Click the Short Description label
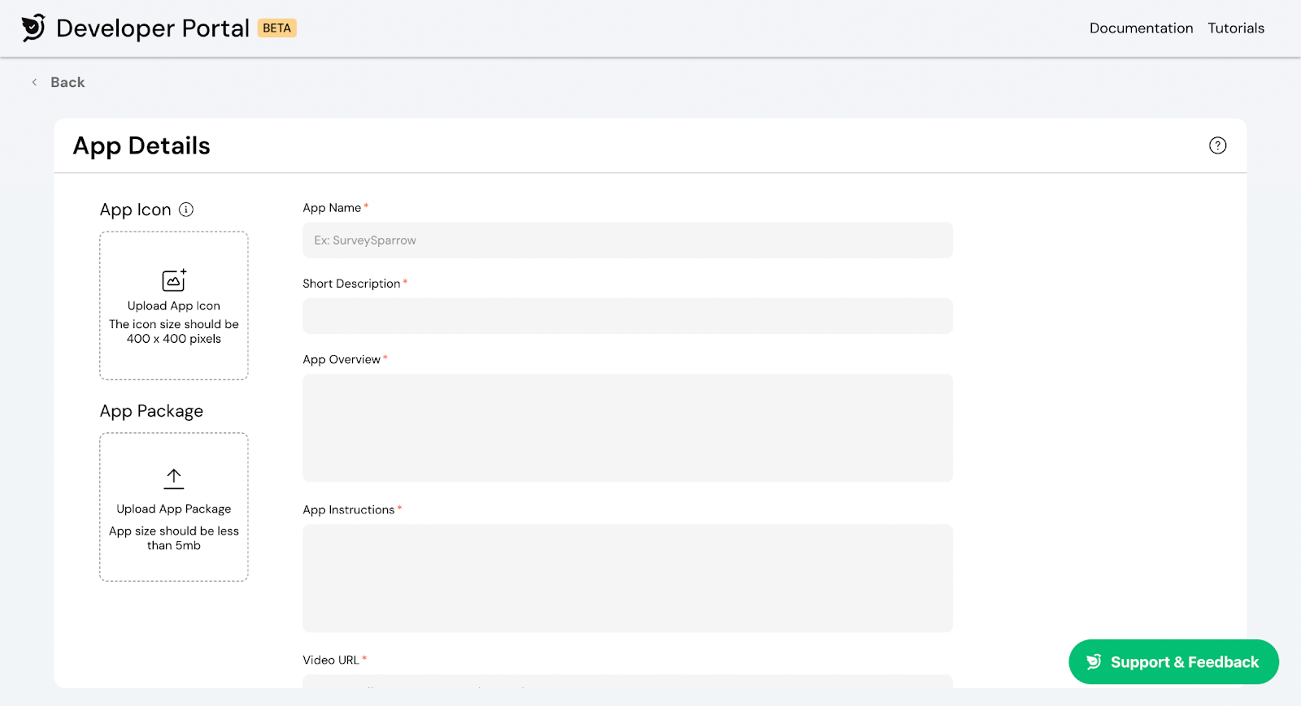This screenshot has height=706, width=1301. pyautogui.click(x=351, y=284)
